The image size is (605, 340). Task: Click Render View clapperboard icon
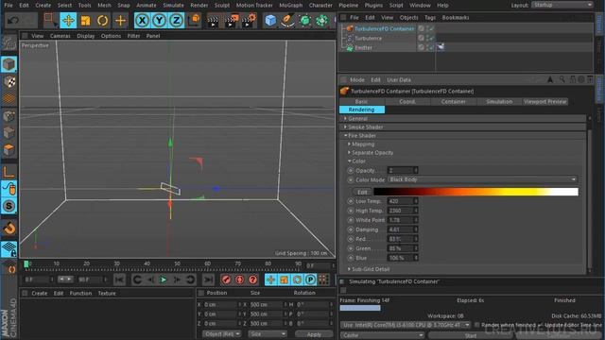pyautogui.click(x=213, y=21)
